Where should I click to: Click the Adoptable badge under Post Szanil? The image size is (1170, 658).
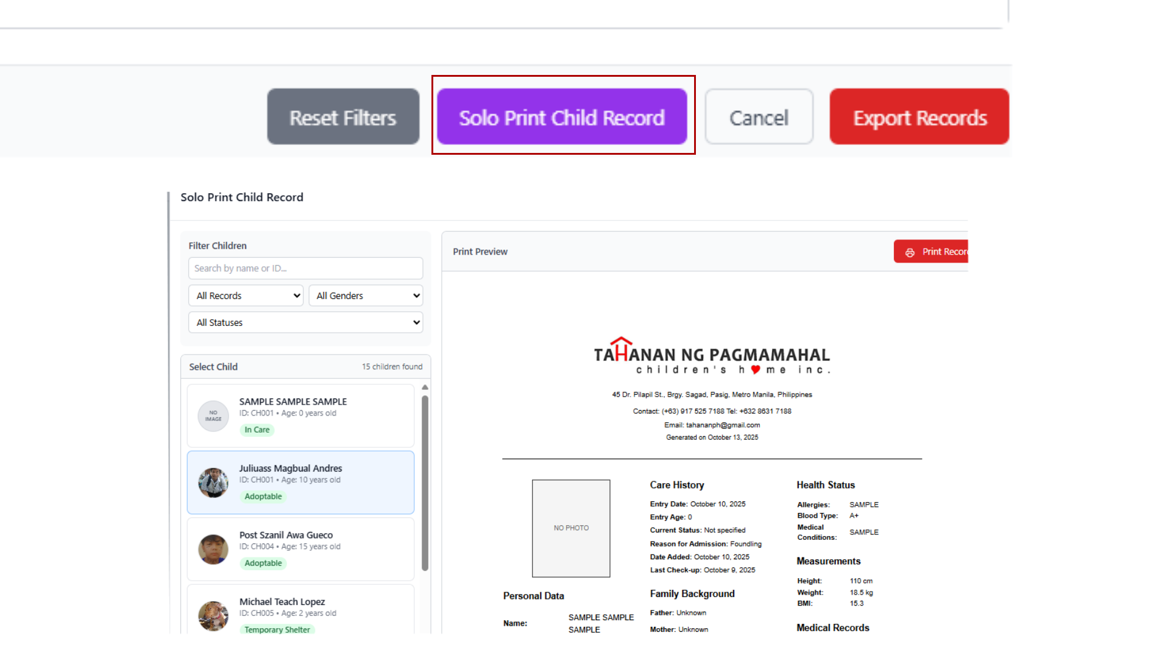point(263,563)
